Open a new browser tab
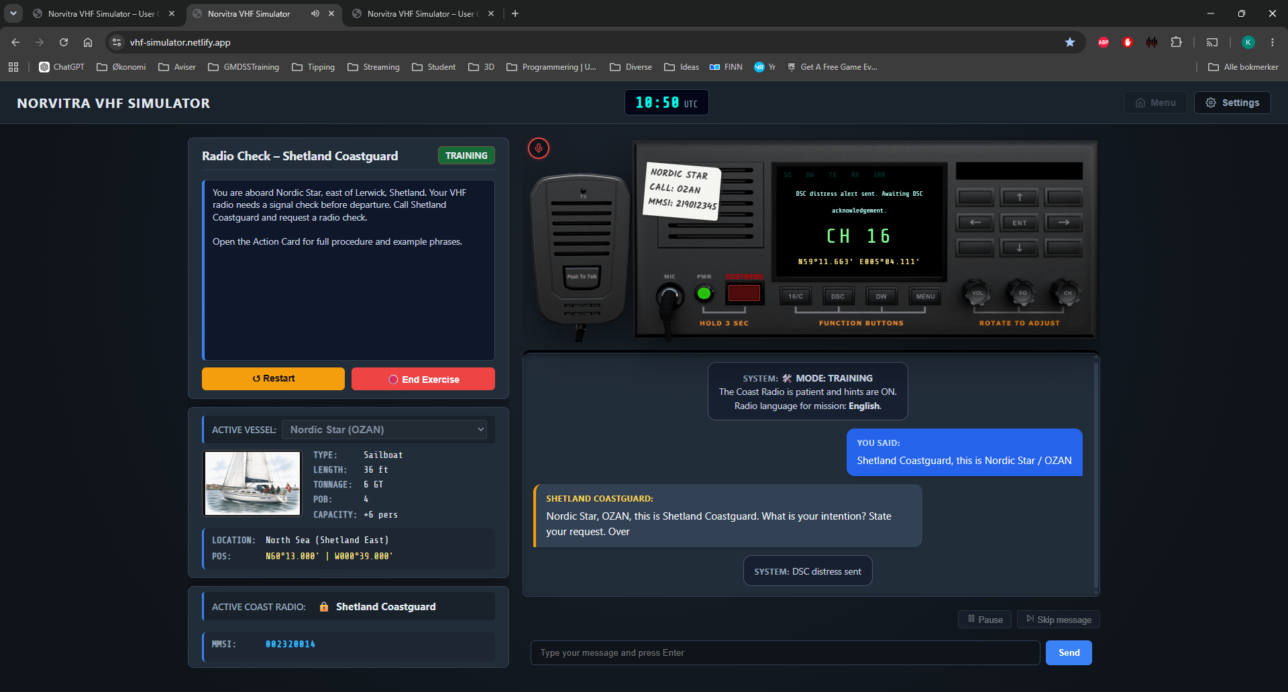This screenshot has width=1288, height=692. click(x=515, y=13)
